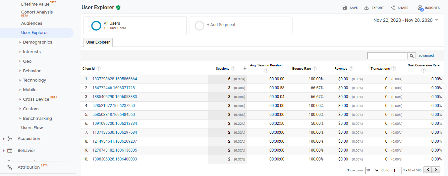The width and height of the screenshot is (448, 176).
Task: Expand the Technology sidebar section
Action: pos(34,80)
